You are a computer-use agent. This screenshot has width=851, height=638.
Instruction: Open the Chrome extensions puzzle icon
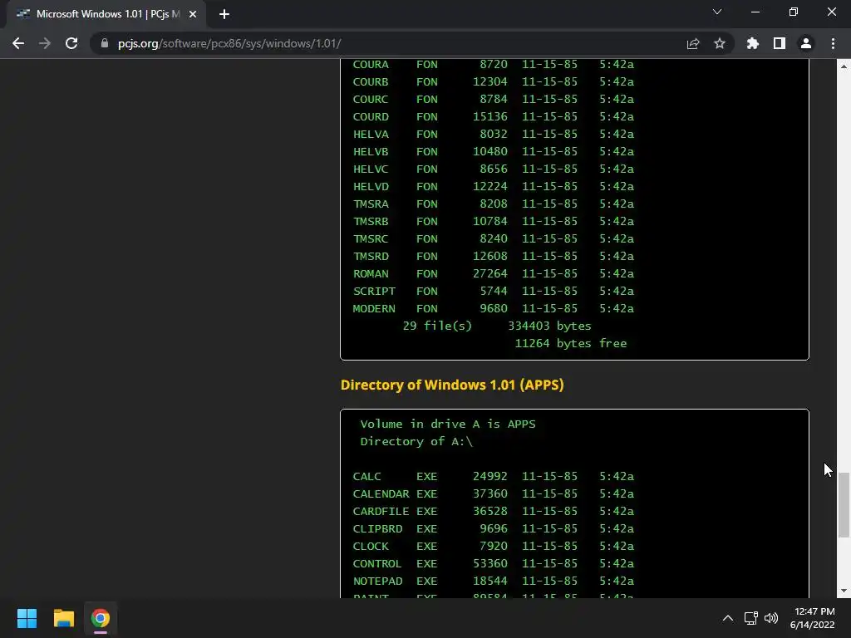(753, 43)
